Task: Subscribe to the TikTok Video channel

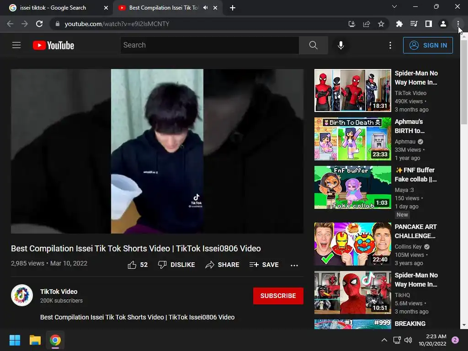Action: point(278,296)
